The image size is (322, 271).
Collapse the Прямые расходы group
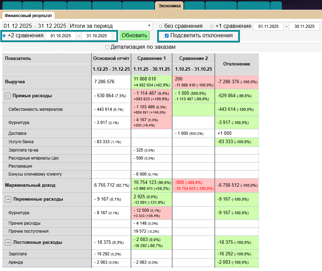click(8, 96)
